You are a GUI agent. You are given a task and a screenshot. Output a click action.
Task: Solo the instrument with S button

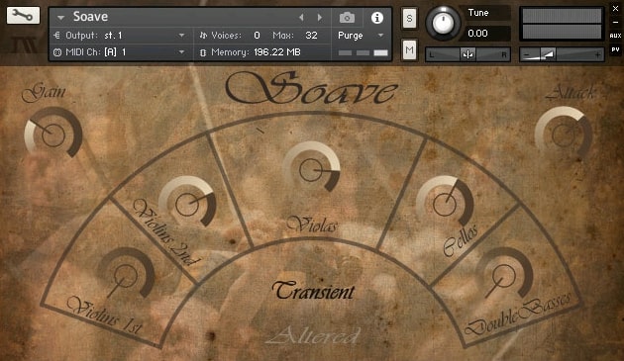pyautogui.click(x=409, y=18)
